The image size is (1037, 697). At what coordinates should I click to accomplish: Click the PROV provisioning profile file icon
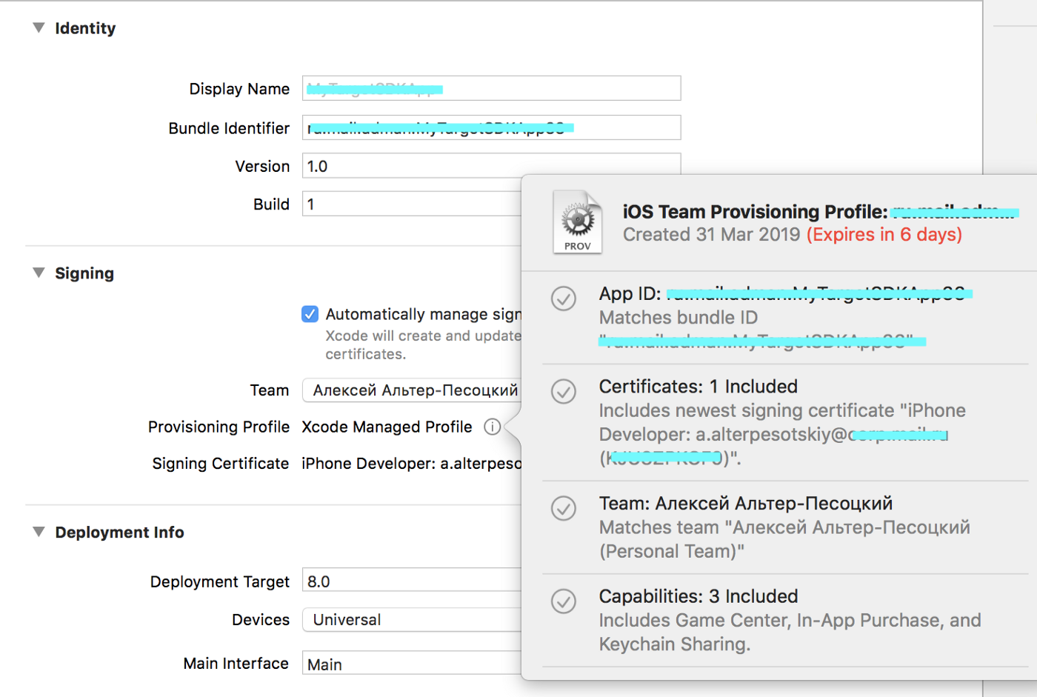click(x=577, y=222)
